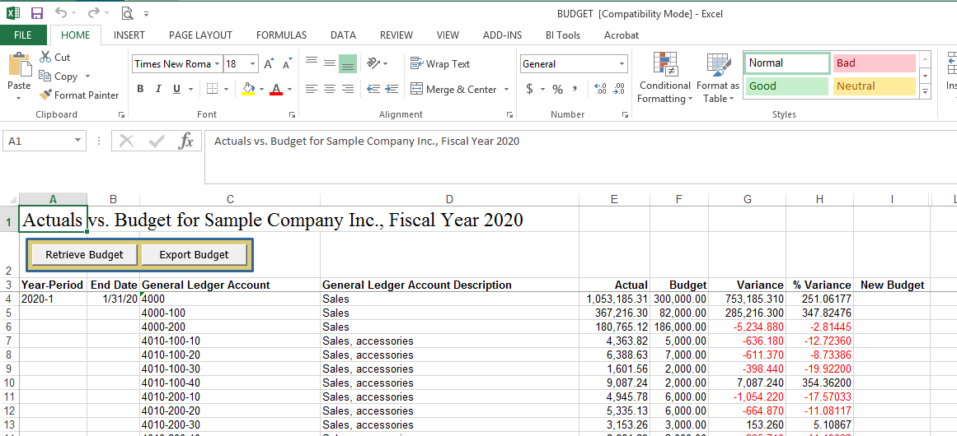Toggle Bold formatting
Image resolution: width=957 pixels, height=436 pixels.
click(x=140, y=89)
